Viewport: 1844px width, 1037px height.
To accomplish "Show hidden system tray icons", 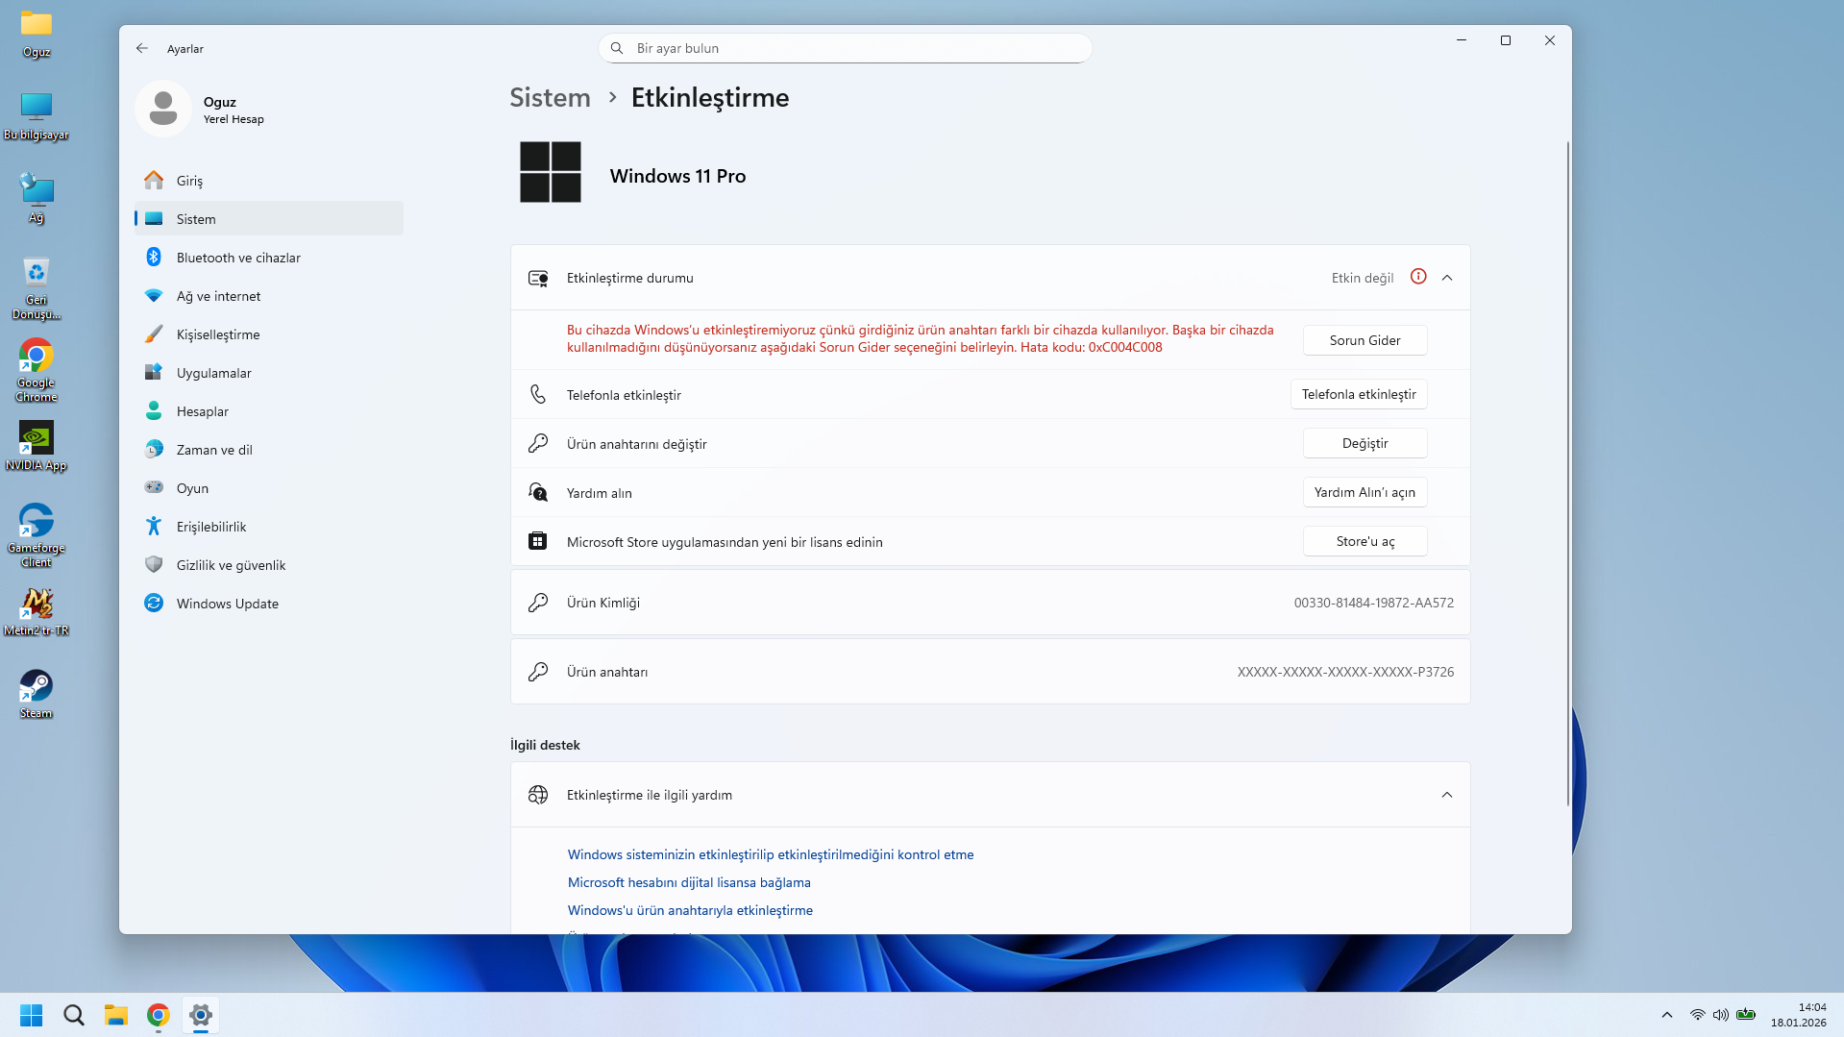I will click(x=1667, y=1015).
